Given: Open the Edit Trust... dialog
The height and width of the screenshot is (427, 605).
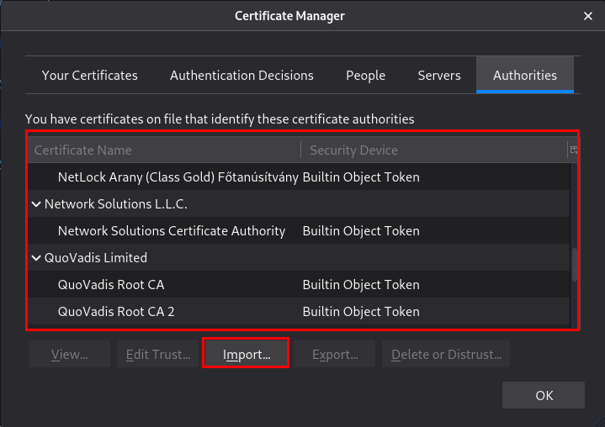Looking at the screenshot, I should (x=158, y=354).
